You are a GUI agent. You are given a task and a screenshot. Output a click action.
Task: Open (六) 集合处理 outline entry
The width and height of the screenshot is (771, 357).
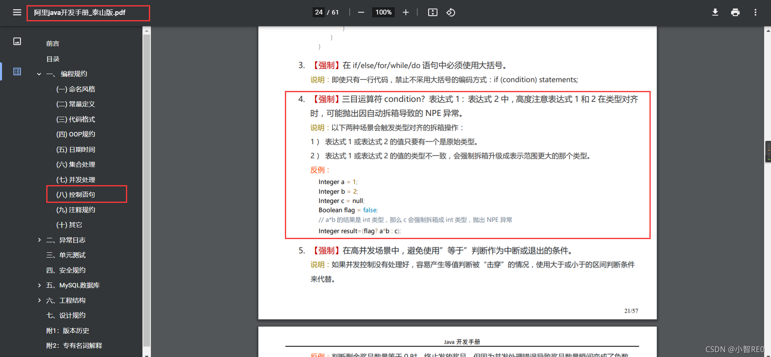click(x=76, y=164)
